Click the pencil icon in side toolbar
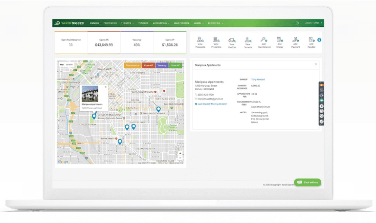 pyautogui.click(x=321, y=122)
